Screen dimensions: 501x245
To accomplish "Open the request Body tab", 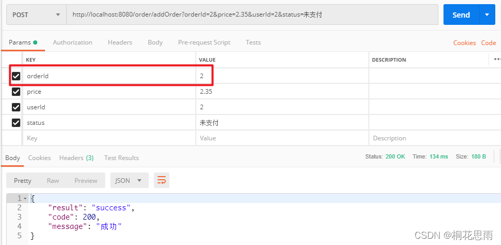I will [155, 42].
